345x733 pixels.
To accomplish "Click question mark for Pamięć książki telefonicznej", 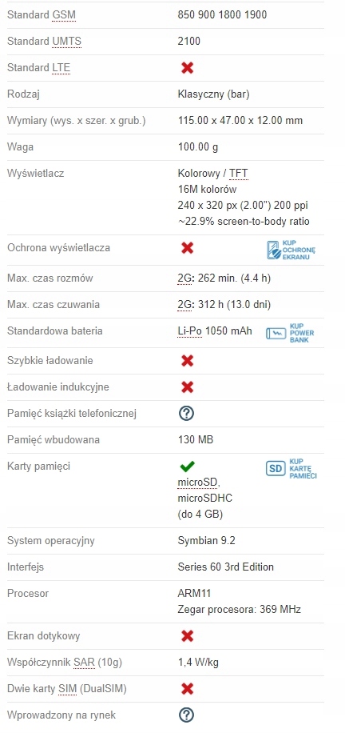I will [x=186, y=413].
